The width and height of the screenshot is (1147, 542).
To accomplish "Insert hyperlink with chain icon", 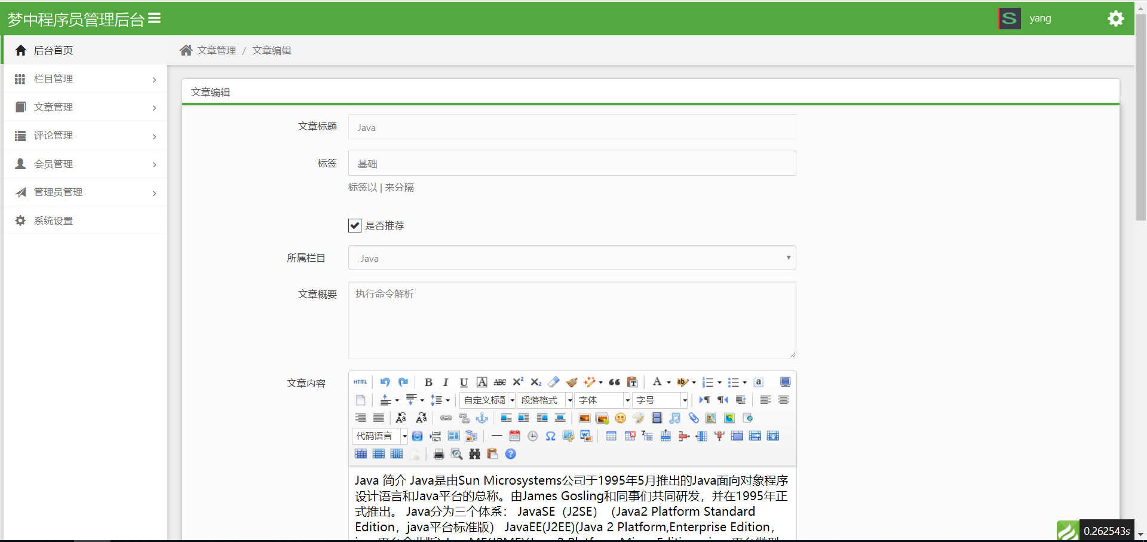I will (x=446, y=418).
